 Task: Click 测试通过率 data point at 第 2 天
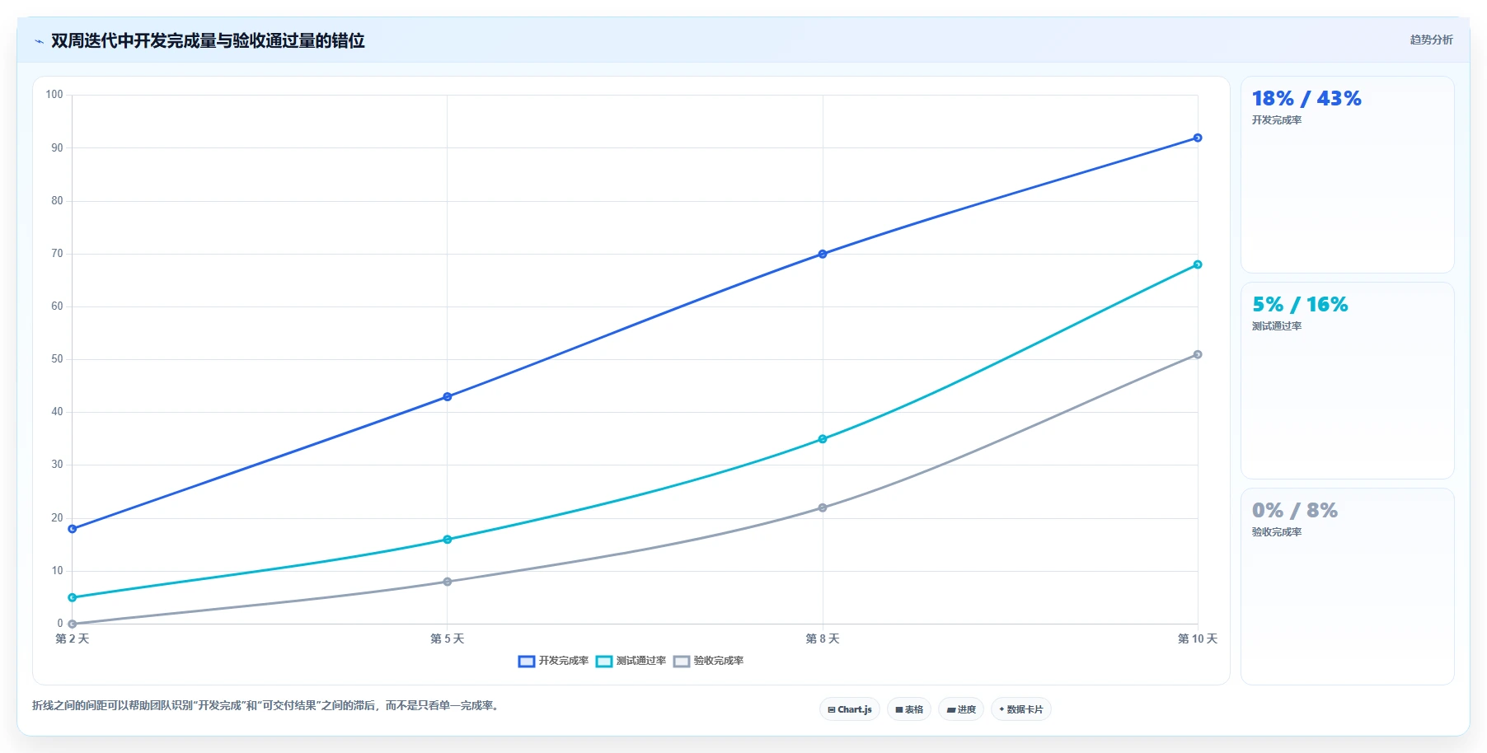point(73,597)
